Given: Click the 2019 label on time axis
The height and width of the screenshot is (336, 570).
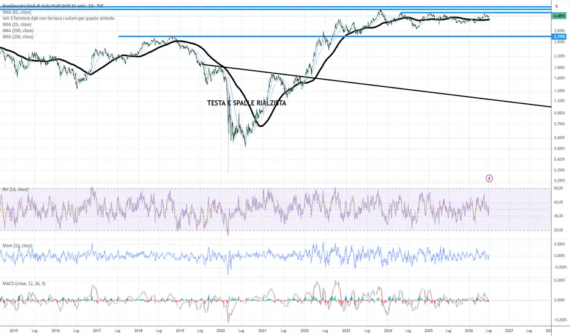Looking at the screenshot, I should tap(180, 331).
